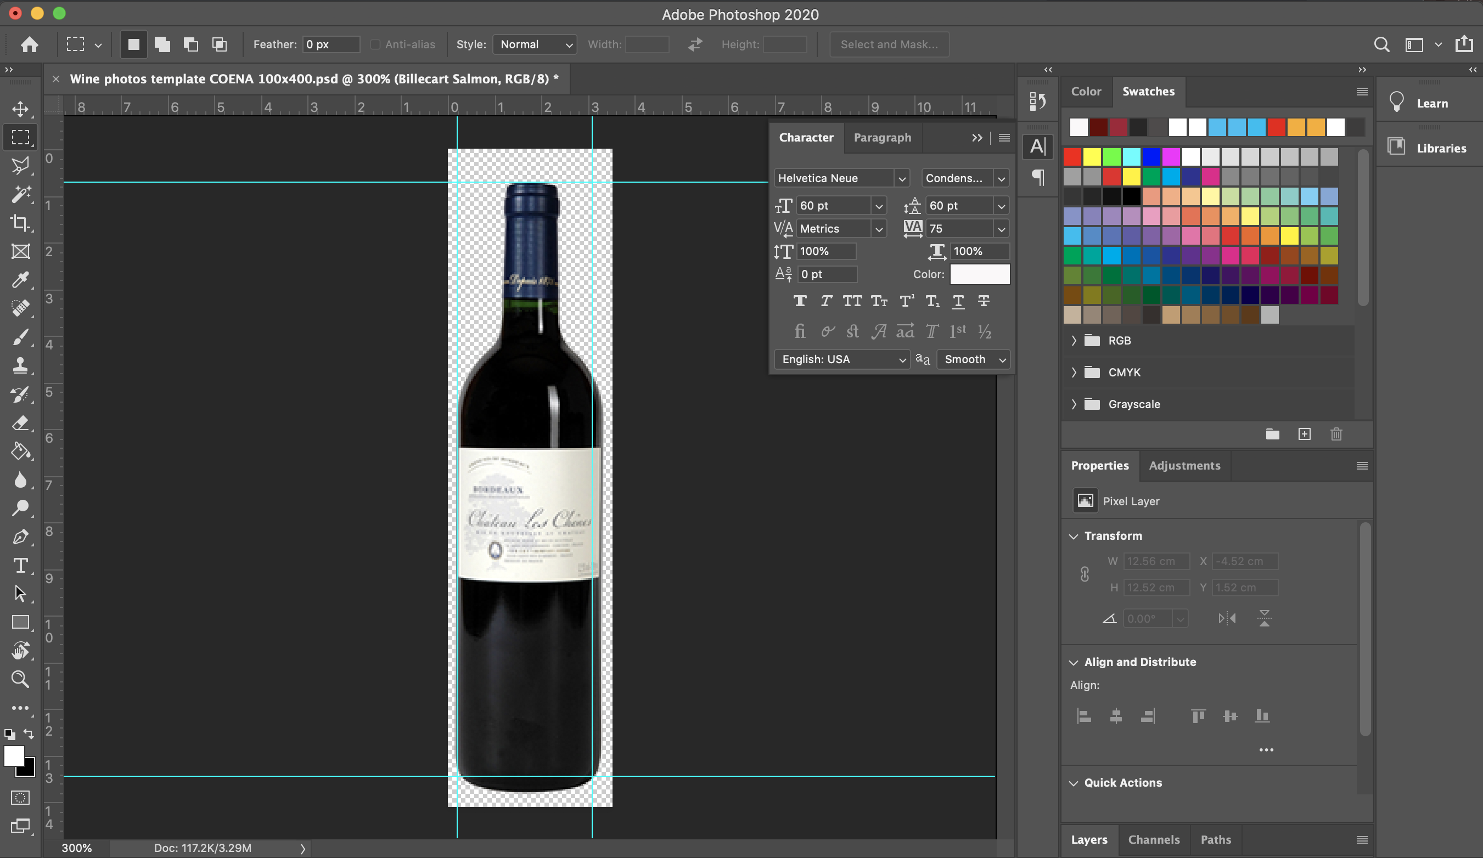Select the Crop tool

(21, 223)
